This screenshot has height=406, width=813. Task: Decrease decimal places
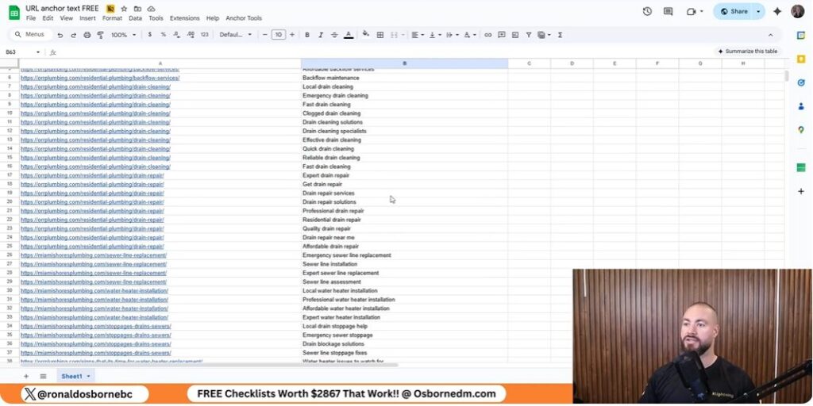pyautogui.click(x=176, y=35)
